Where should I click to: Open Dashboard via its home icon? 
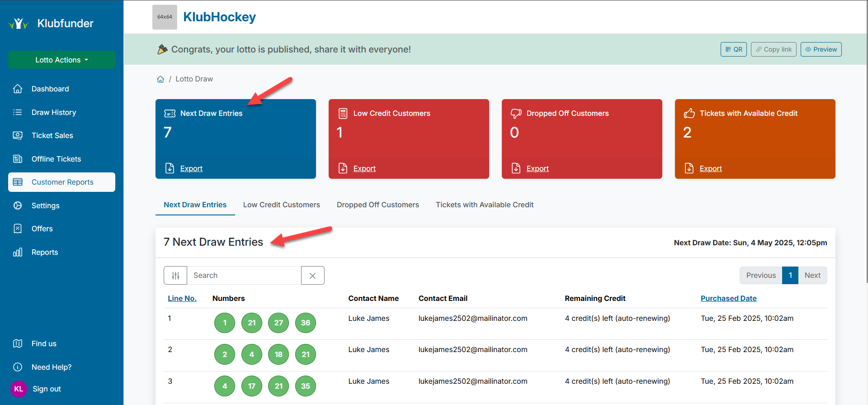(x=18, y=89)
